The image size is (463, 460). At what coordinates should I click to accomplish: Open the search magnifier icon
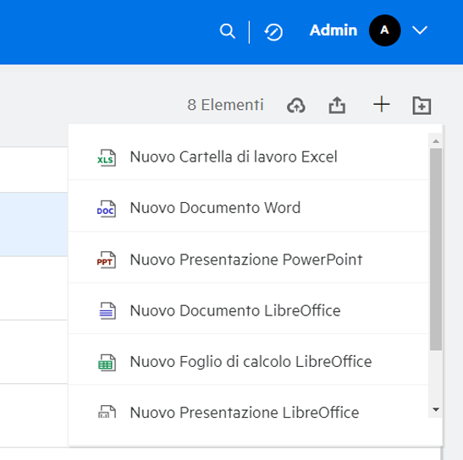(228, 31)
